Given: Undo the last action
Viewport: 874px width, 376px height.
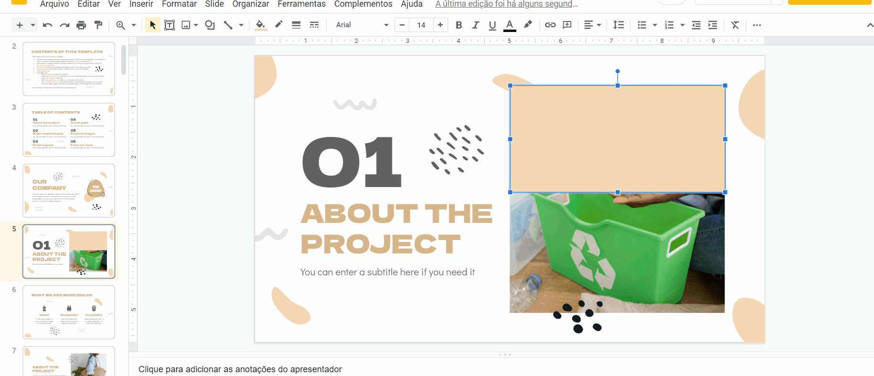Looking at the screenshot, I should pos(47,25).
